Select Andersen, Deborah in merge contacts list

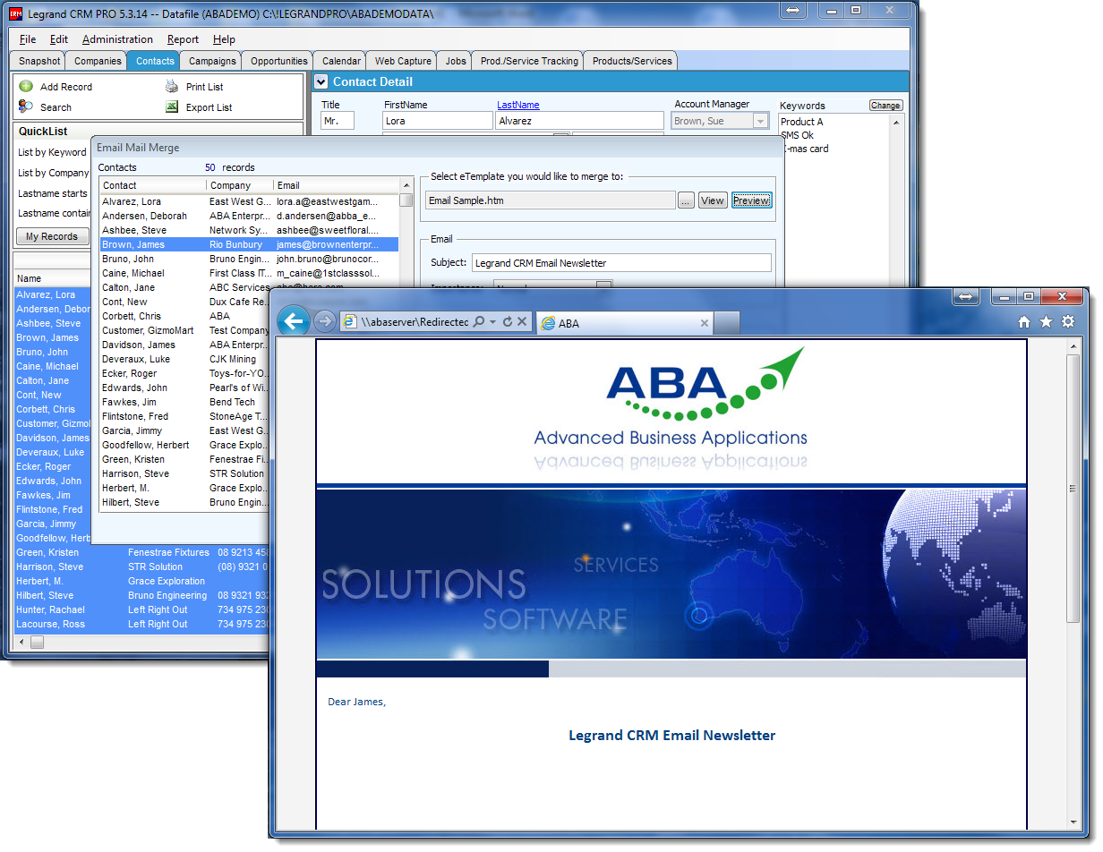point(249,216)
